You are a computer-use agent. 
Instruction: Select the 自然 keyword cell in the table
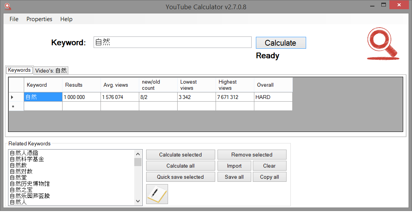click(43, 97)
